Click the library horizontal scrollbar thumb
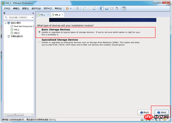The image size is (172, 123). pyautogui.click(x=15, y=115)
